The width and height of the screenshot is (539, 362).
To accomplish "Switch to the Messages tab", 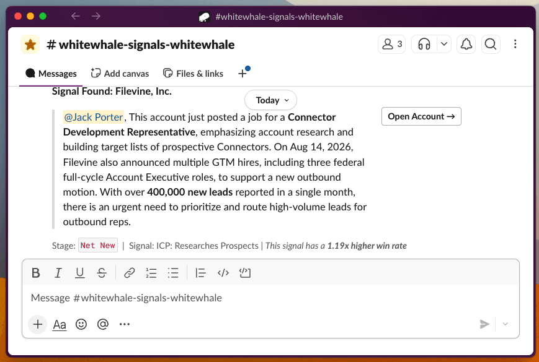I will coord(51,74).
